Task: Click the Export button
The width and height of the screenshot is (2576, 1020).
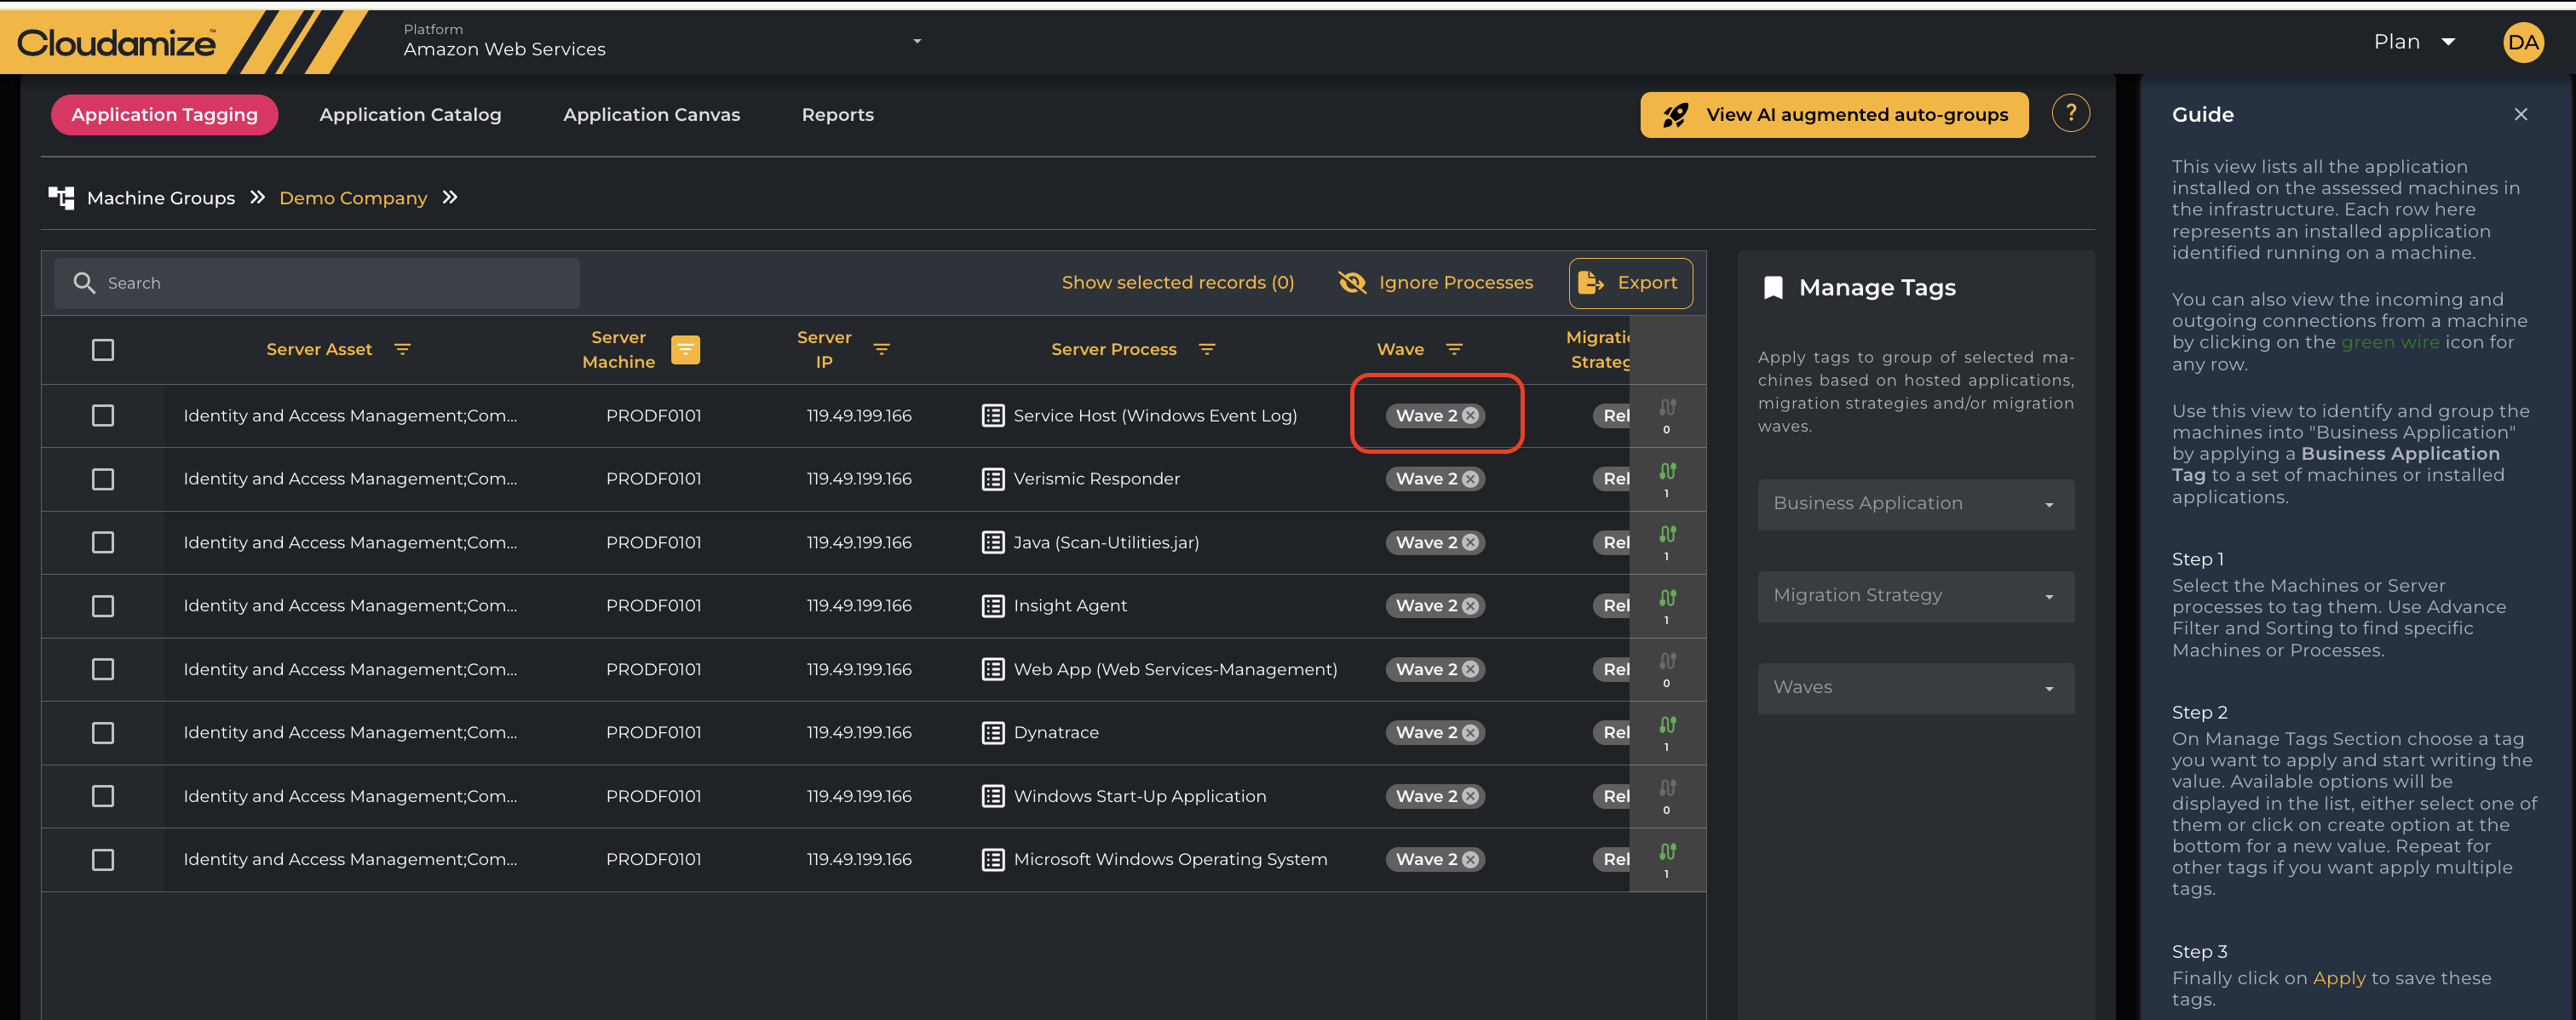Action: pyautogui.click(x=1630, y=284)
